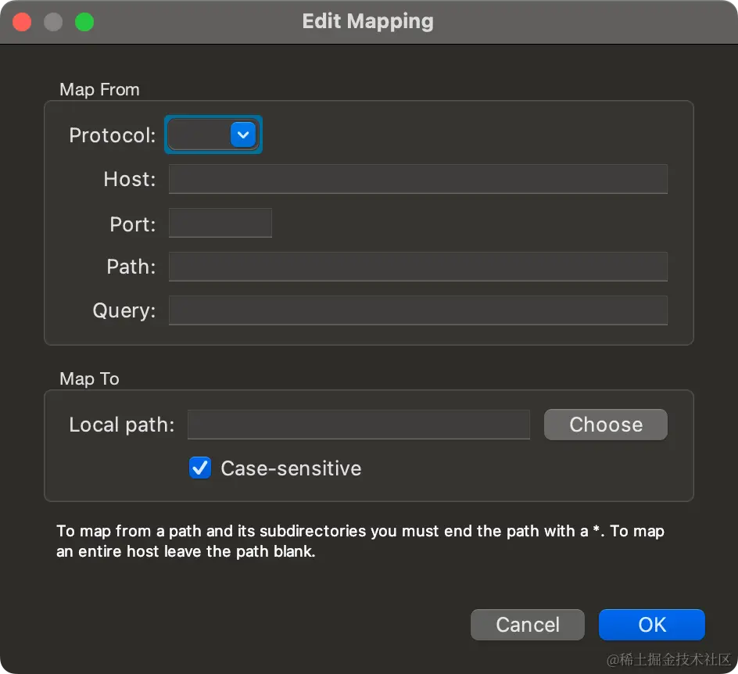
Task: Click the Host input field
Action: tap(418, 179)
